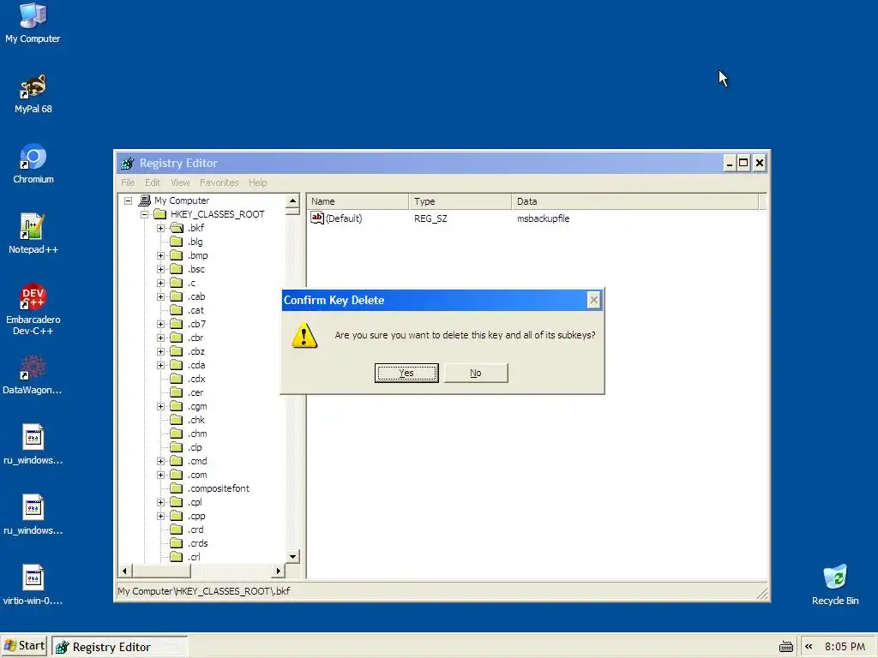Show hidden tray icons chevron
The image size is (878, 658).
click(x=809, y=646)
